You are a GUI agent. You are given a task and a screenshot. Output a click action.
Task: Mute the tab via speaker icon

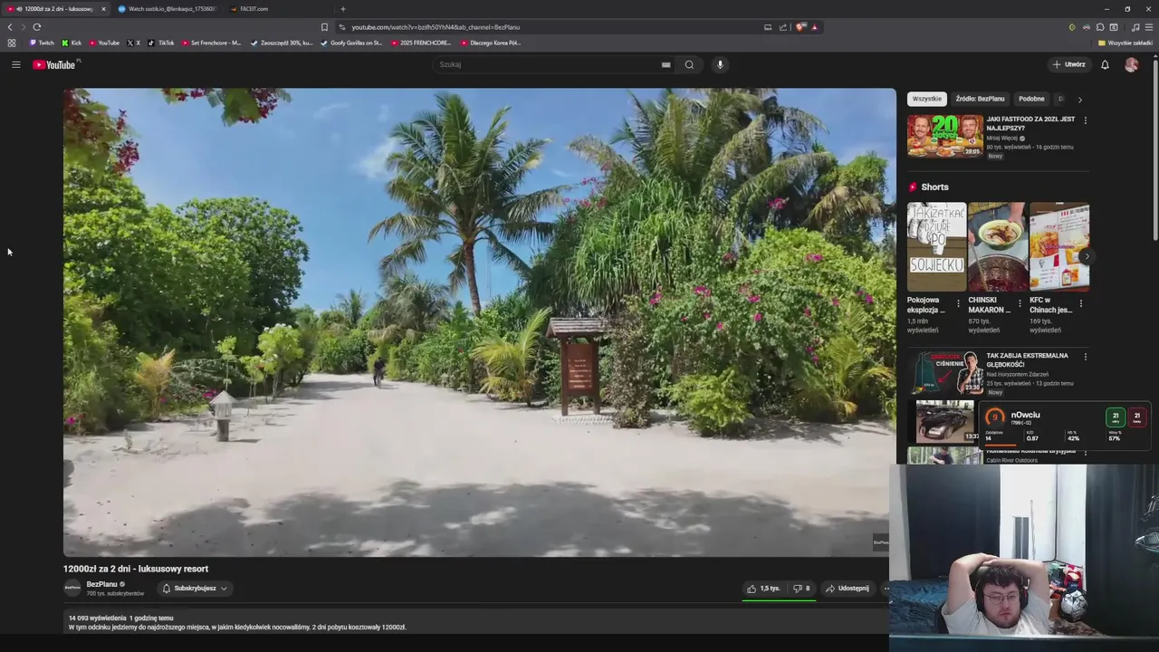tap(20, 9)
